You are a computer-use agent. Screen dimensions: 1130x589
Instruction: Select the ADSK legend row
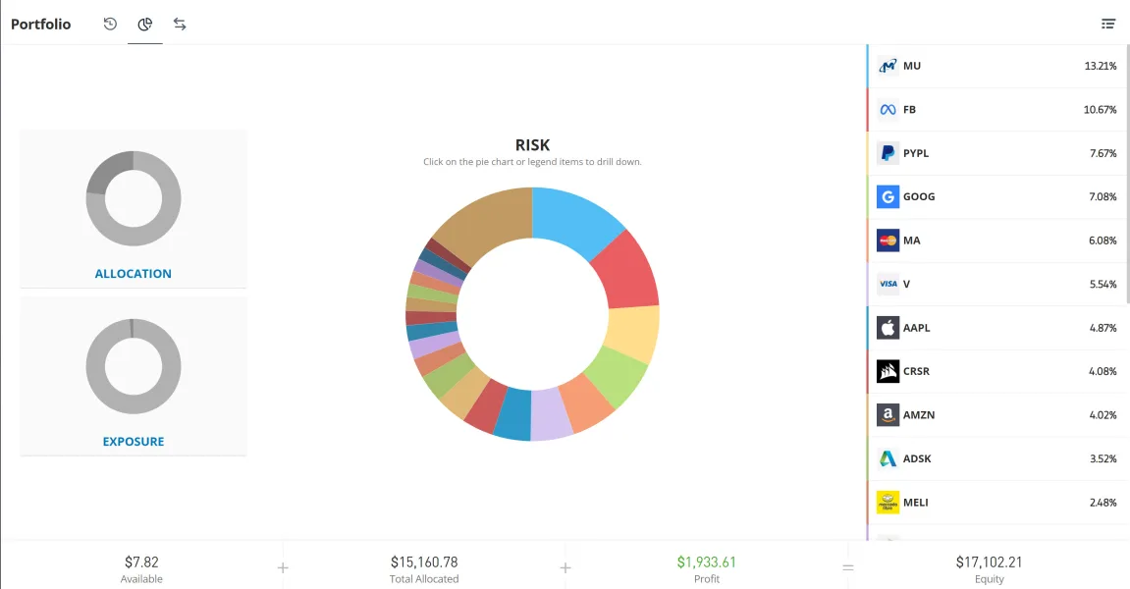click(x=997, y=458)
